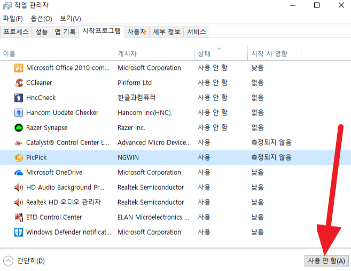This screenshot has width=351, height=271.
Task: Click the HD Audio Background speaker icon
Action: coord(19,187)
